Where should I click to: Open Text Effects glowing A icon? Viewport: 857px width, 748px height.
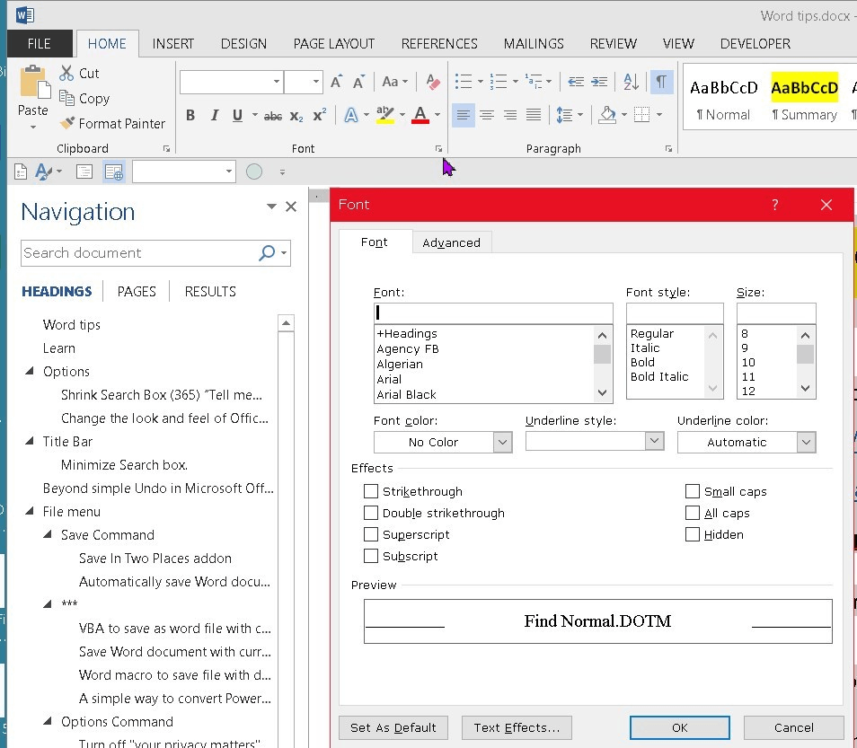click(x=350, y=115)
